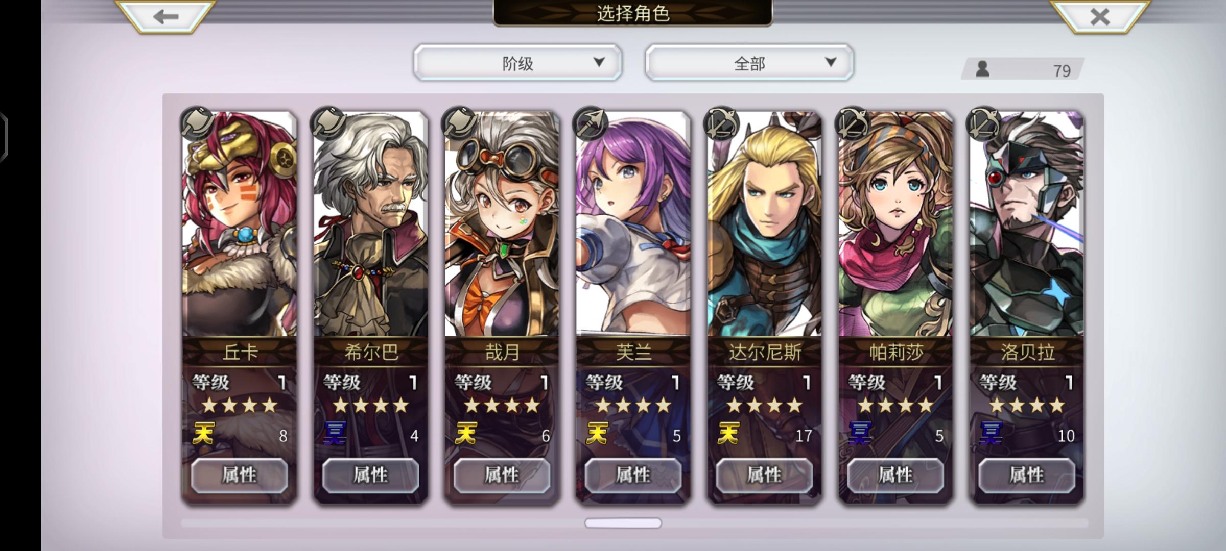The image size is (1226, 551).
Task: Open 属性 details for 丘卡
Action: coord(239,475)
